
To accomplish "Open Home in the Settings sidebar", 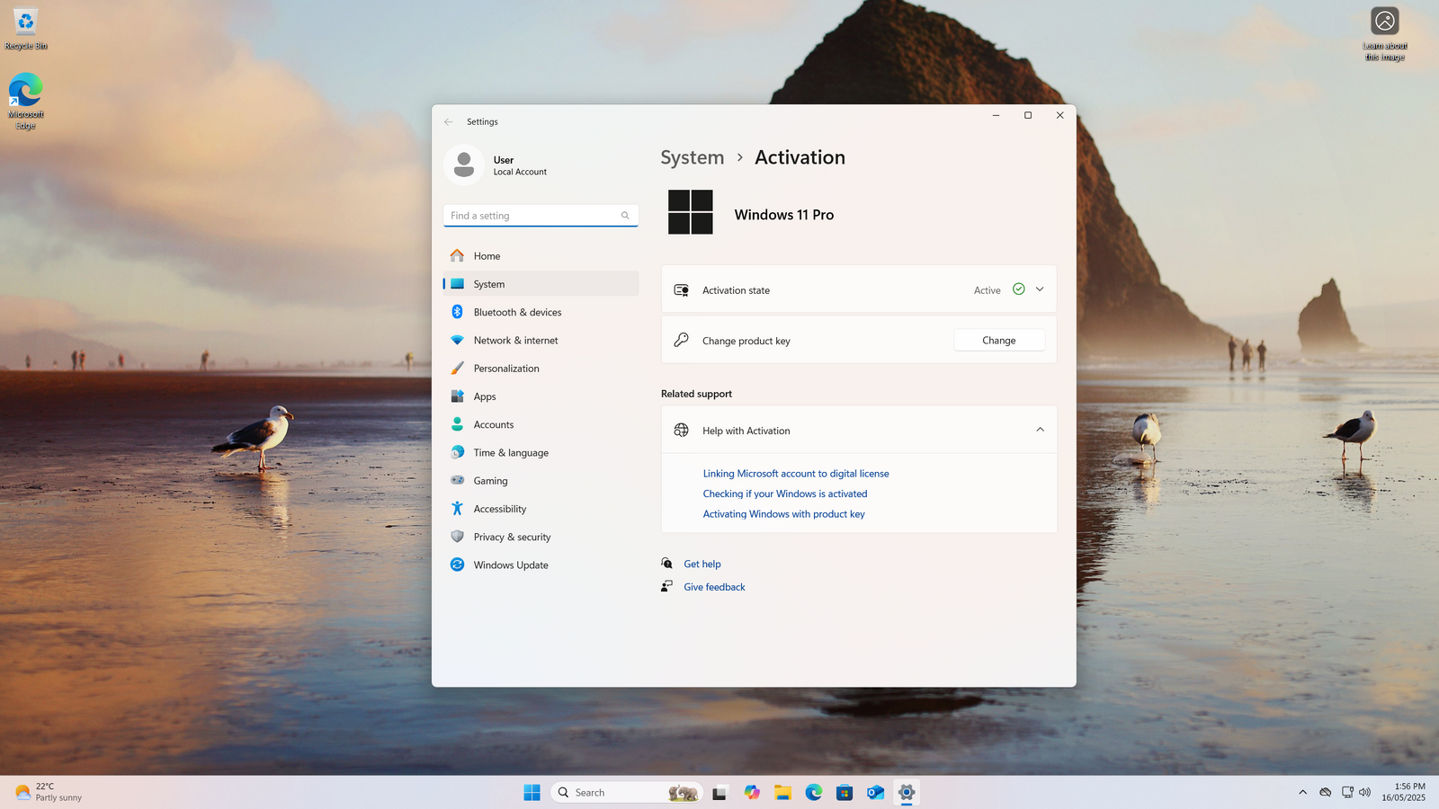I will click(x=541, y=256).
